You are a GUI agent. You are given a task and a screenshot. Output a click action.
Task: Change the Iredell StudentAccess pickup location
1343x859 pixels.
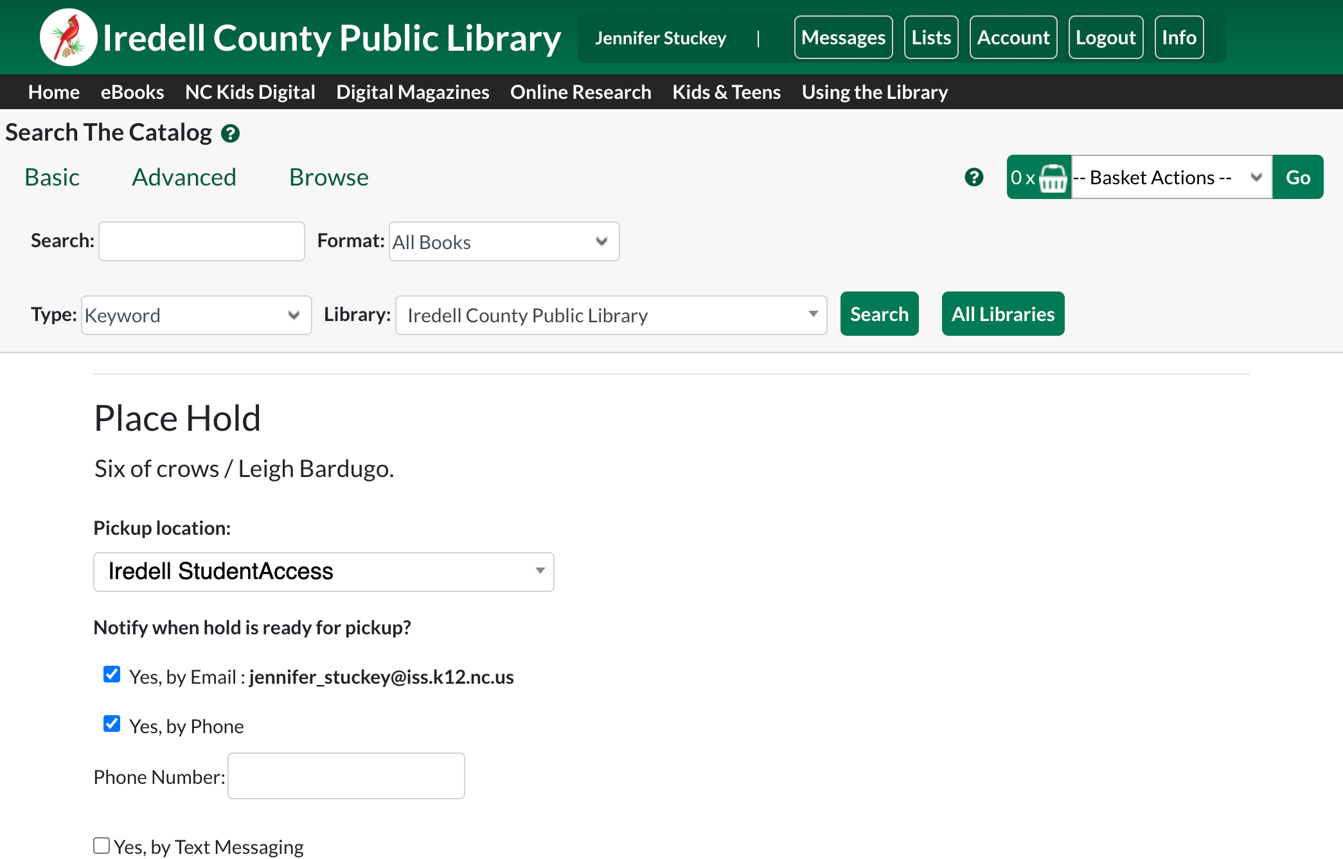point(324,571)
